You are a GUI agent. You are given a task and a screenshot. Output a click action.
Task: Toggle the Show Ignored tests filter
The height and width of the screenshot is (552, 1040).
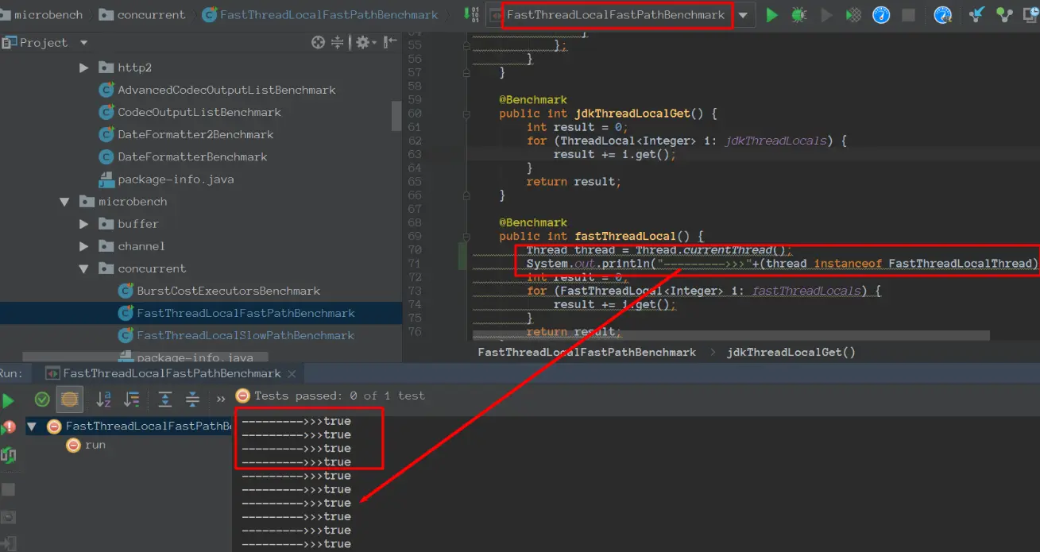pyautogui.click(x=70, y=399)
